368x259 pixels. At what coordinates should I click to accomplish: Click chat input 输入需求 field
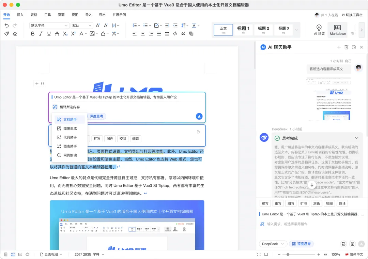pos(311,224)
